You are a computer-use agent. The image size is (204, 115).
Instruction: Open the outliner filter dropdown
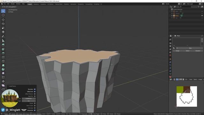pos(199,7)
